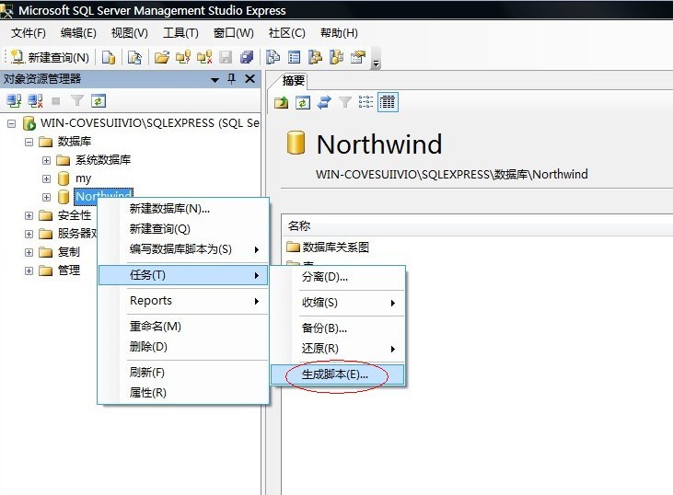The image size is (673, 495).
Task: Click the Up folder icon in Summary
Action: [282, 102]
